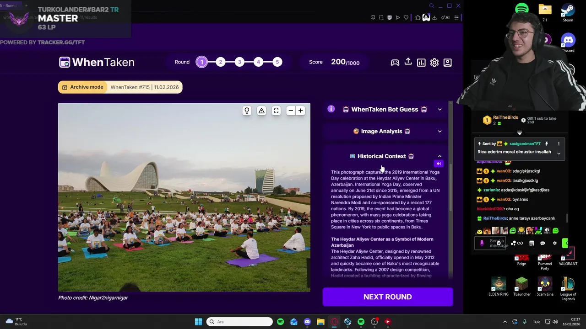Collapse the chat leaderboard handle
The width and height of the screenshot is (586, 329).
pos(520,133)
